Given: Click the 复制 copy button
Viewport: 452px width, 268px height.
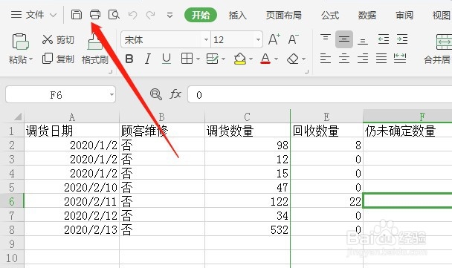Looking at the screenshot, I should (58, 59).
